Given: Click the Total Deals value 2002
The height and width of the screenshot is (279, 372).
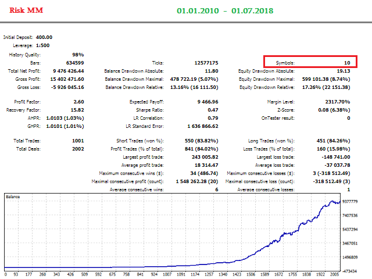Looking at the screenshot, I should (x=78, y=149).
